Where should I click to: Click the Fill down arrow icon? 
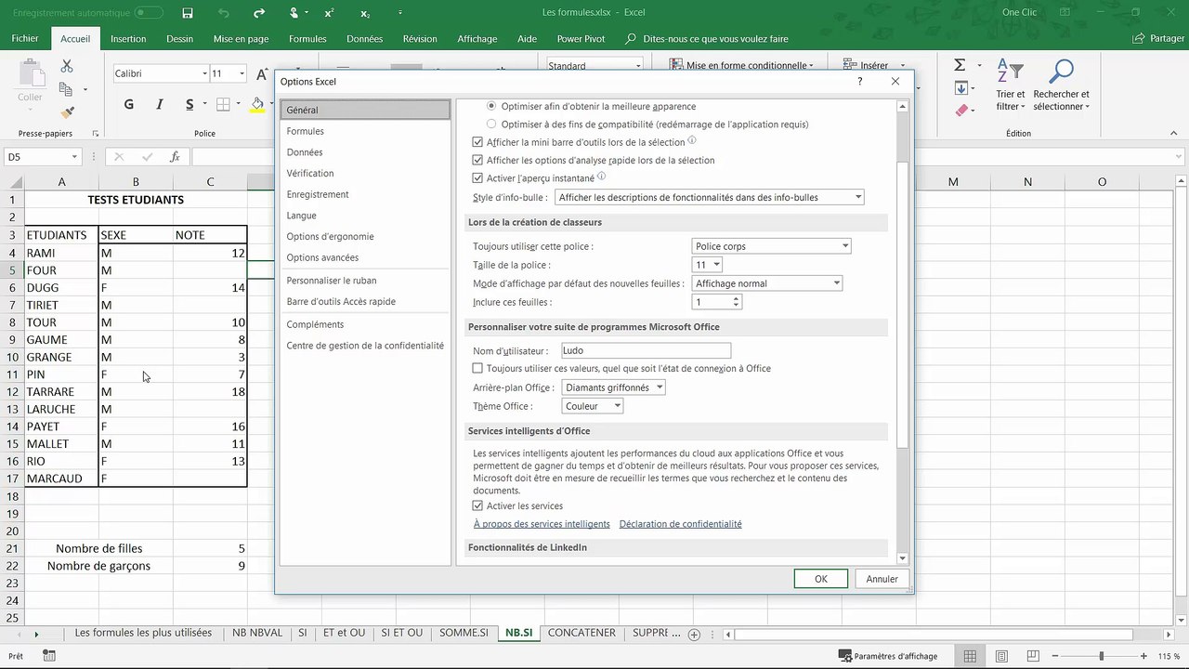click(x=961, y=88)
